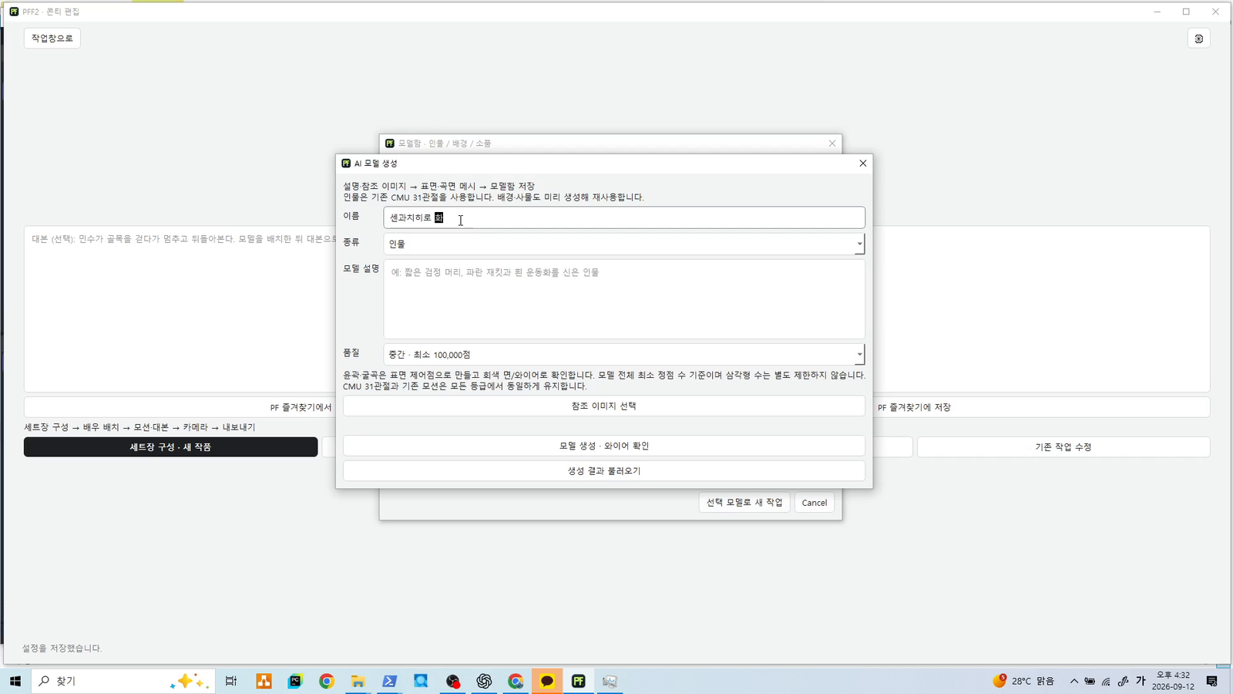Open the 종류 dropdown showing 인물
The image size is (1233, 694).
[x=624, y=244]
